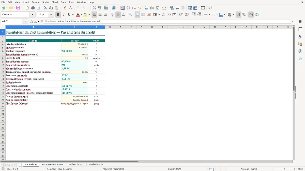Click the Increase Indent icon
The height and width of the screenshot is (171, 305).
click(x=194, y=15)
